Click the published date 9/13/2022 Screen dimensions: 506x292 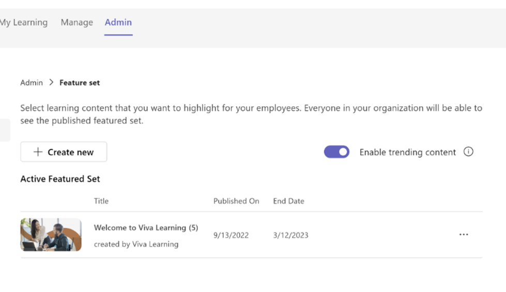pyautogui.click(x=231, y=235)
